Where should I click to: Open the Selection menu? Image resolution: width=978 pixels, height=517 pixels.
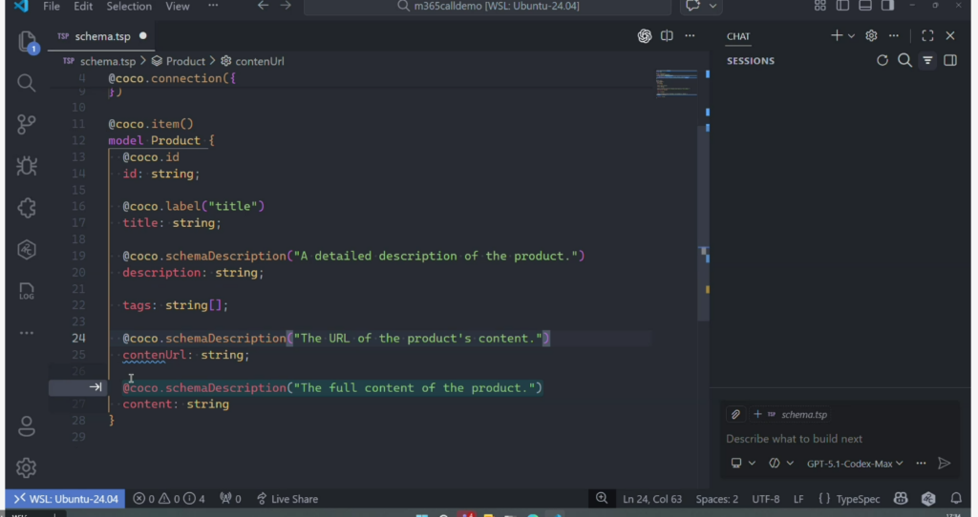point(128,7)
